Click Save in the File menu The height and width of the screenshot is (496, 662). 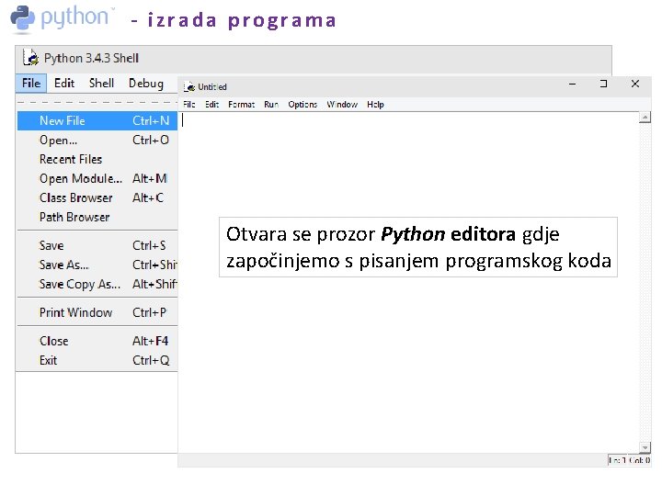(97, 245)
